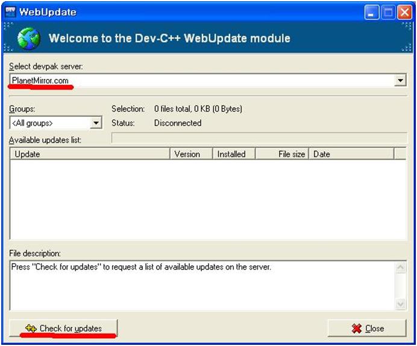Sort by the Installed column header
The height and width of the screenshot is (346, 417).
[234, 154]
